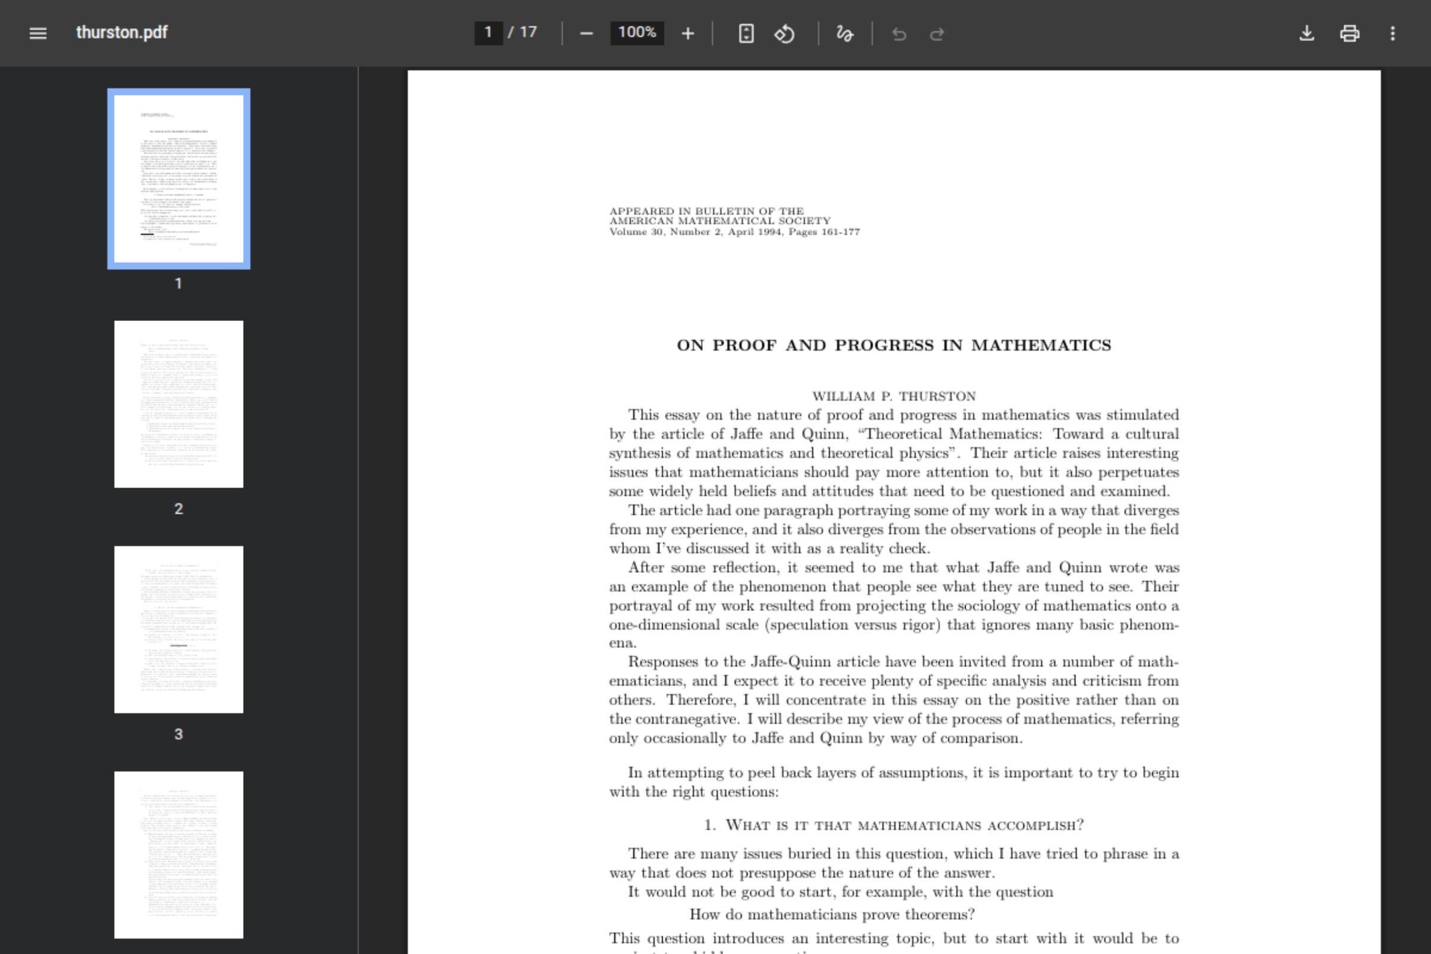The image size is (1431, 954).
Task: Click the undo arrow icon
Action: pyautogui.click(x=899, y=34)
